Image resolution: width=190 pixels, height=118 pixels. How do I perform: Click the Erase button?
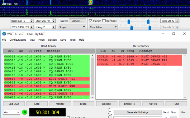(83, 104)
